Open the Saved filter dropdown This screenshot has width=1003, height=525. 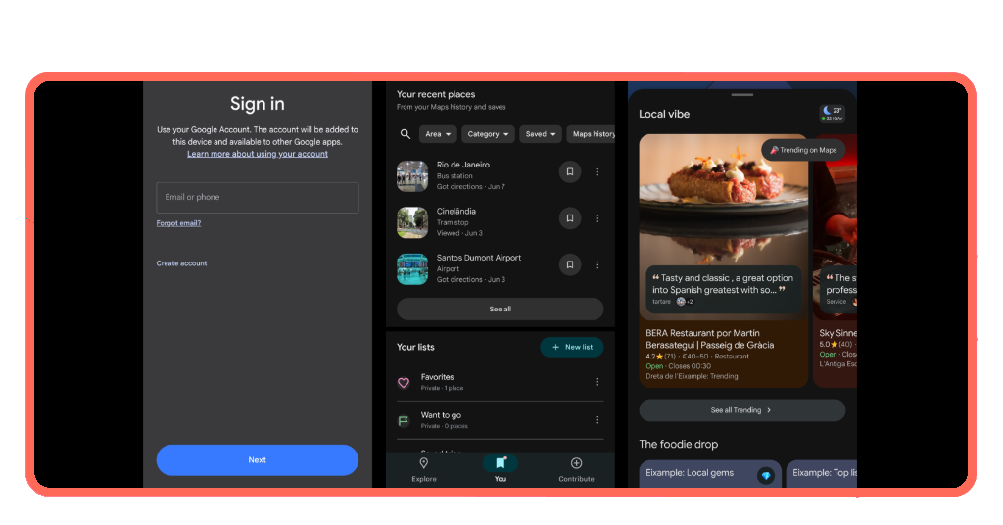tap(541, 134)
